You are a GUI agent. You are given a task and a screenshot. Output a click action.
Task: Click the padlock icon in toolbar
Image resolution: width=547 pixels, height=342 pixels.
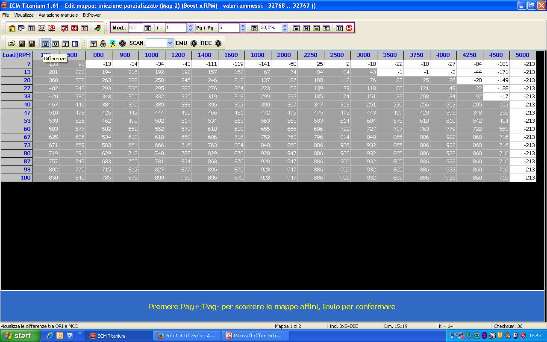103,44
